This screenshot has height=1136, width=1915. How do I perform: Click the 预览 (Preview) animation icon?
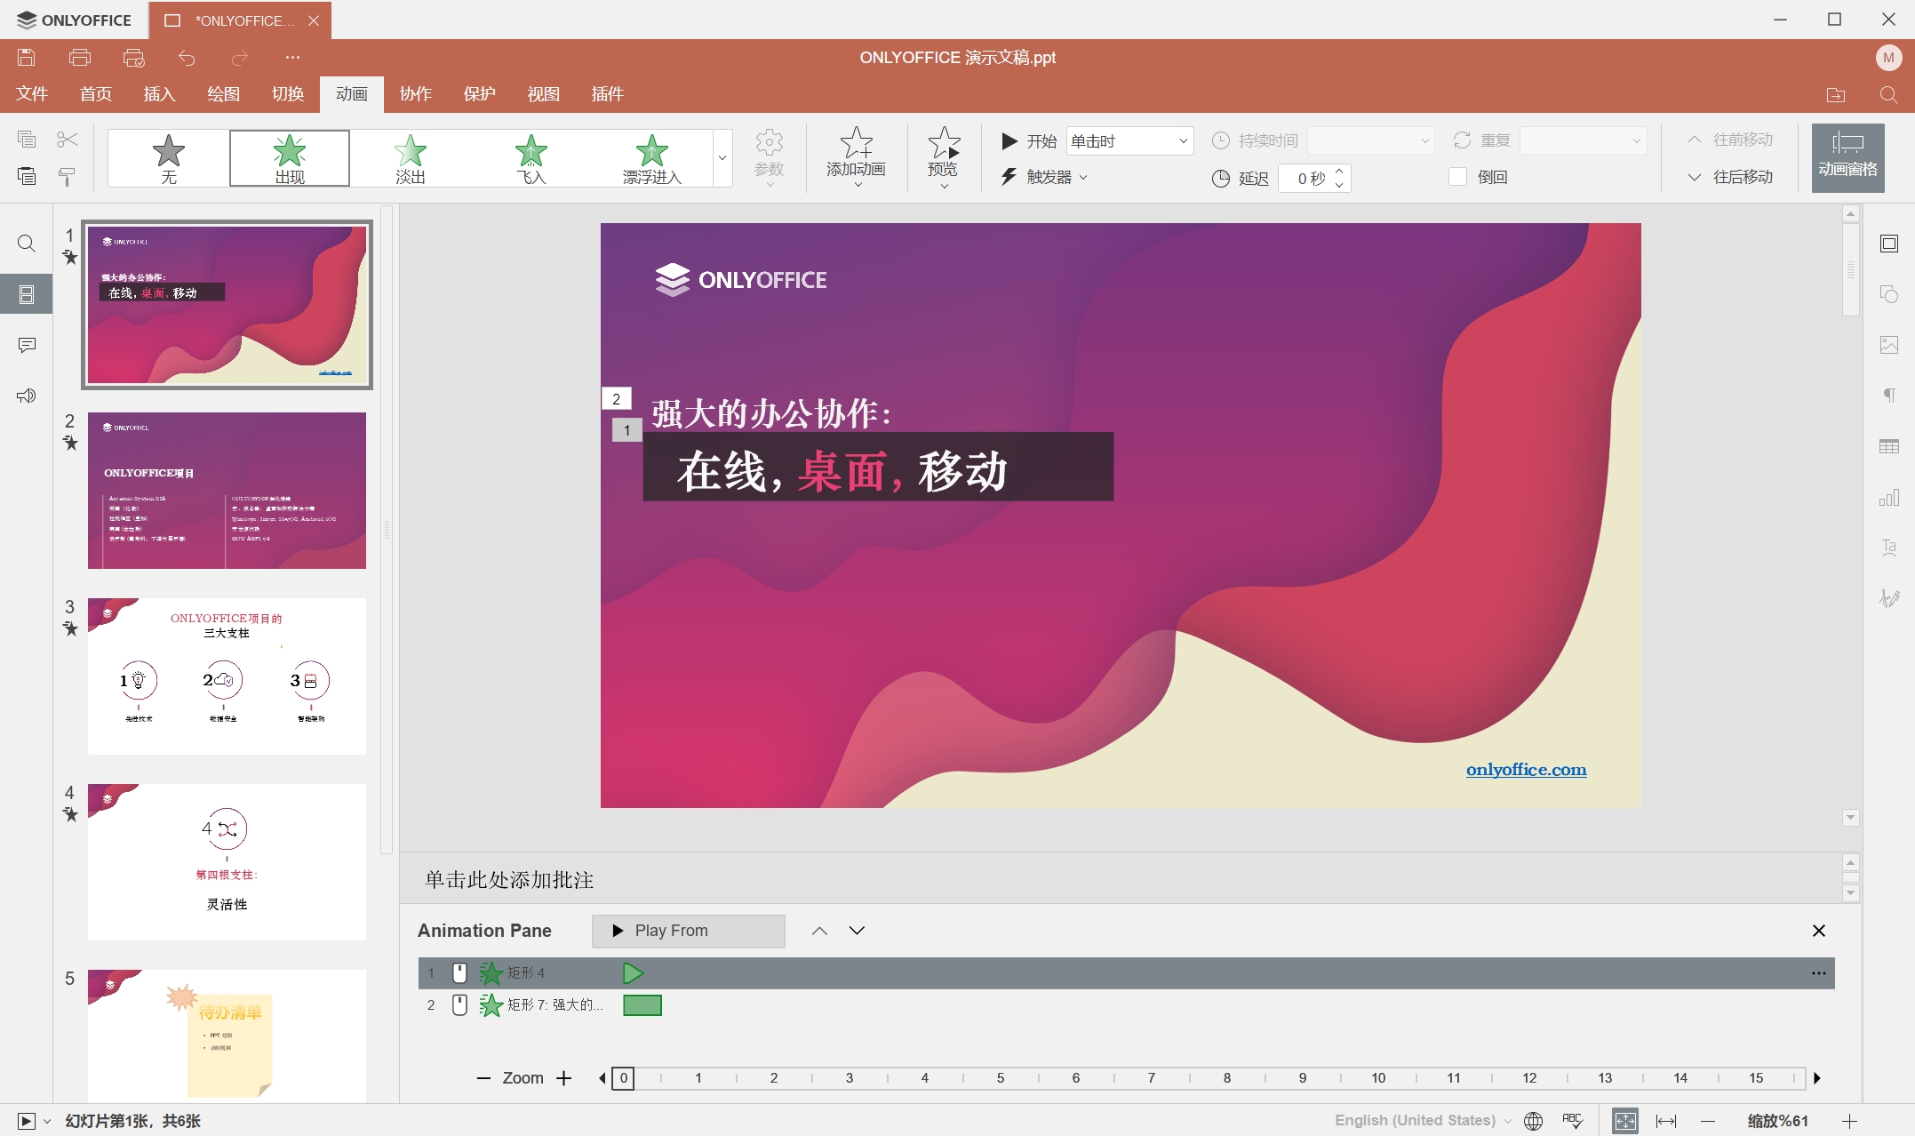click(943, 142)
